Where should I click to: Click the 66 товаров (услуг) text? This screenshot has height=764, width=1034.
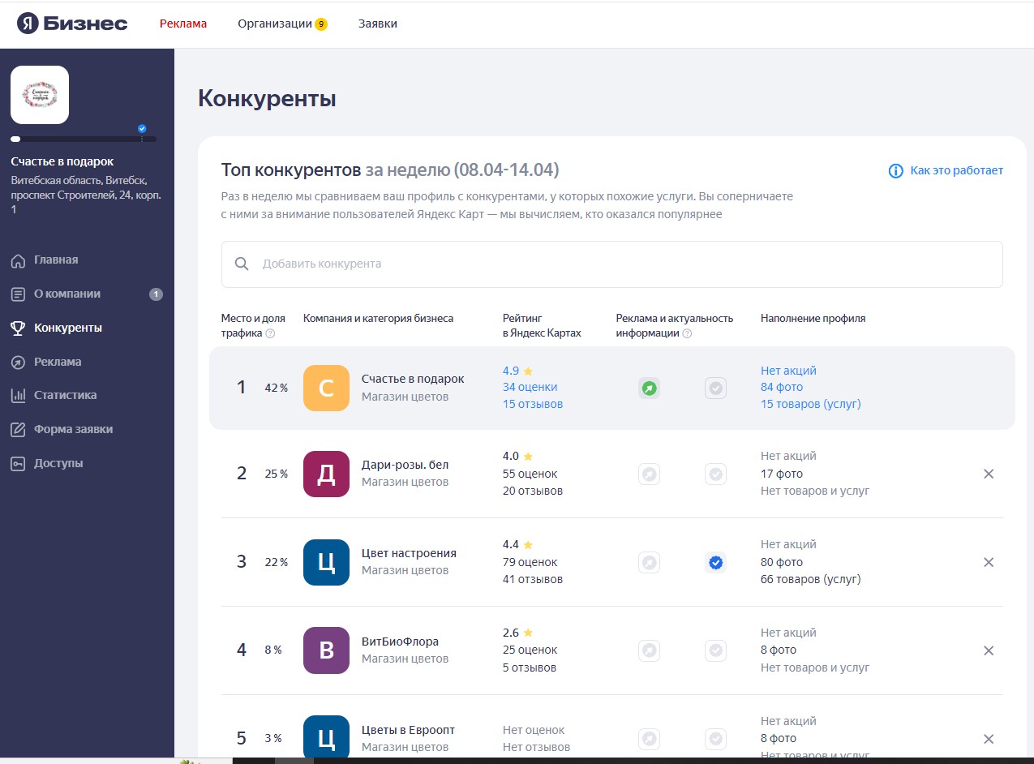tap(811, 579)
